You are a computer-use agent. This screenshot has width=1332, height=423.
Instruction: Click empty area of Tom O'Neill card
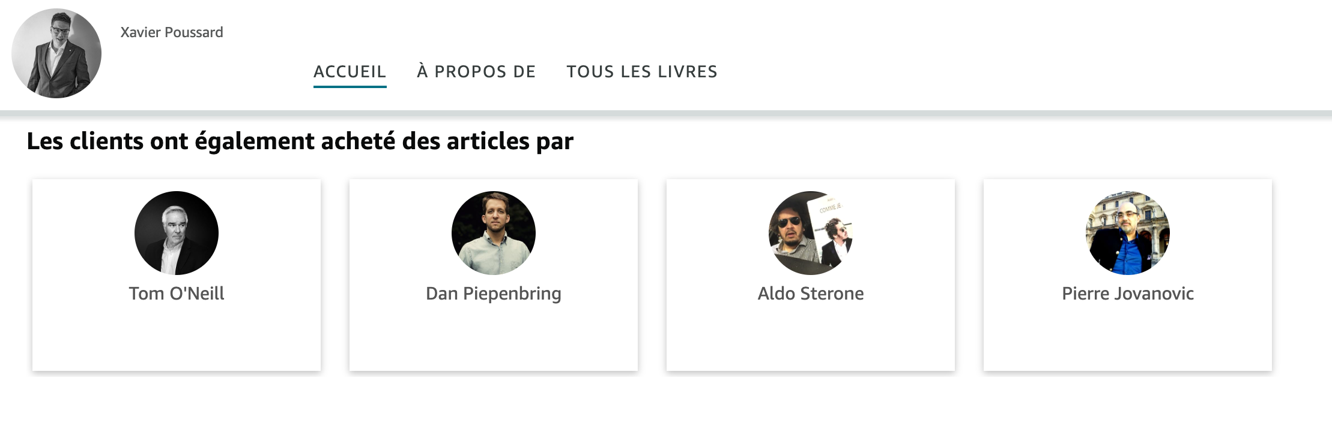point(177,342)
